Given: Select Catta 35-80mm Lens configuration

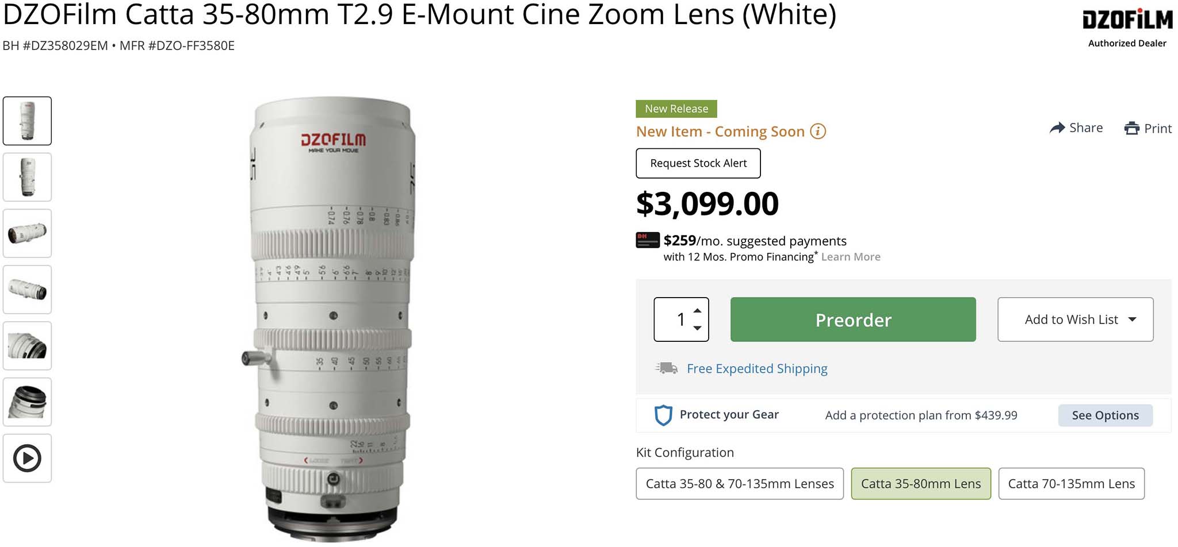Looking at the screenshot, I should tap(920, 484).
